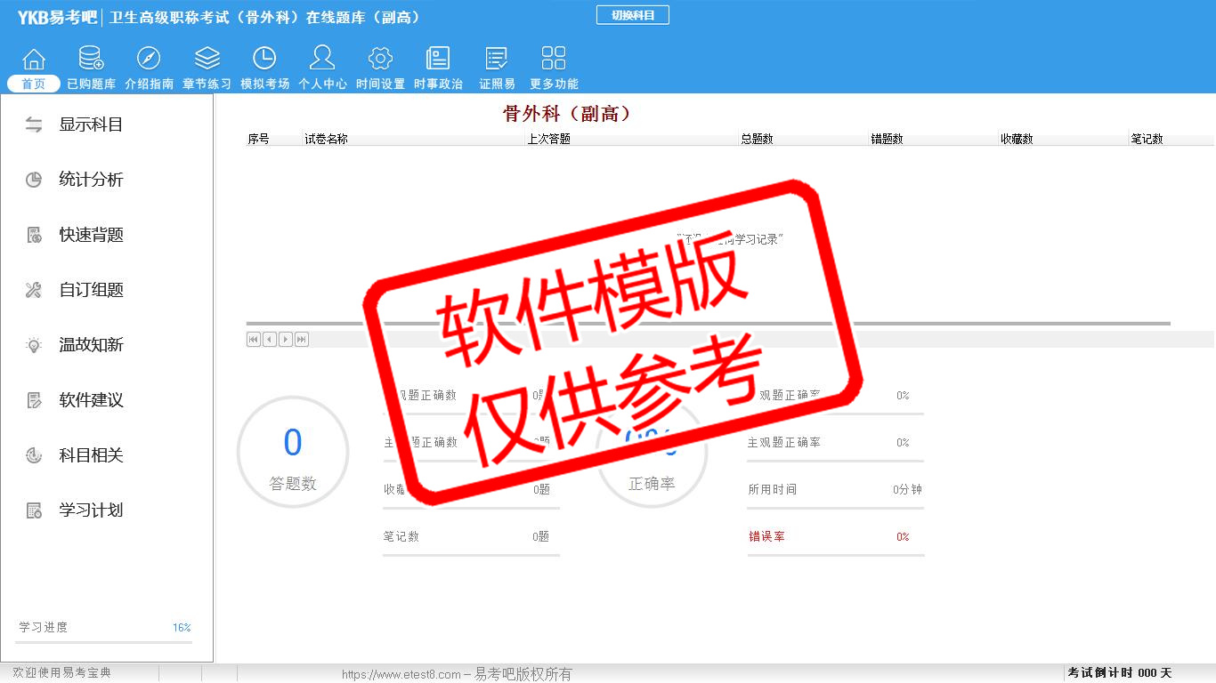Open the 介绍指南 compass icon
The width and height of the screenshot is (1216, 683).
149,60
